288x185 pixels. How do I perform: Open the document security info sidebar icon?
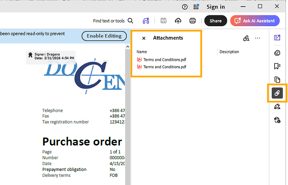click(277, 120)
